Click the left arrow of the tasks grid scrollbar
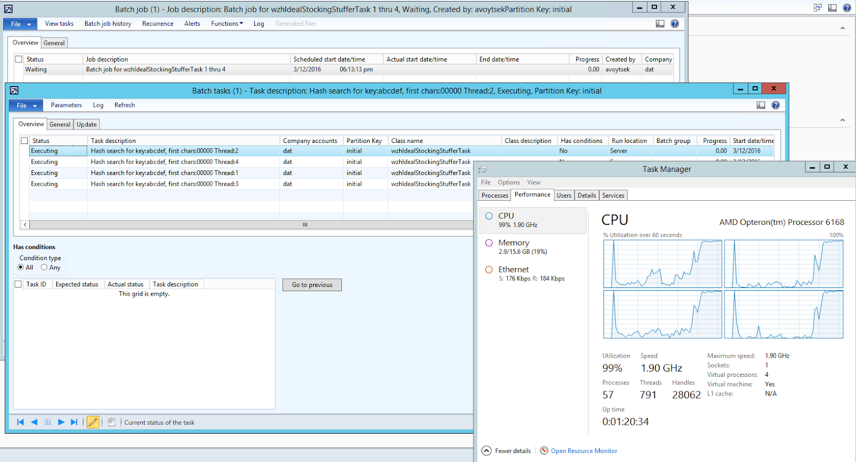This screenshot has height=462, width=856. tap(25, 225)
